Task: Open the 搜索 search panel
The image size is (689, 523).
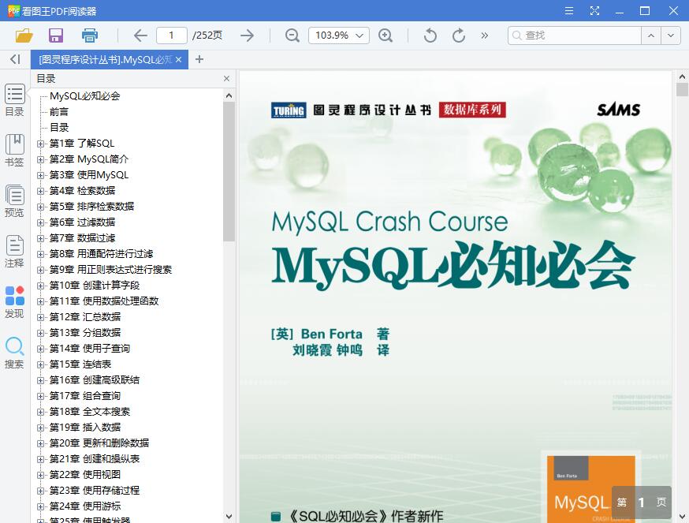Action: point(14,353)
